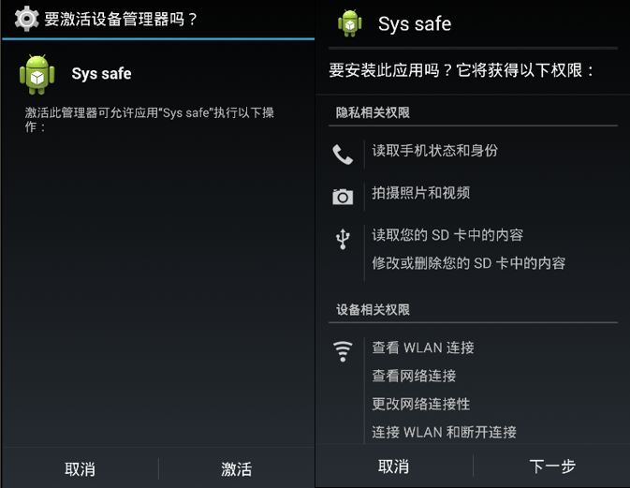Click the WLAN Wi-Fi permission icon
This screenshot has height=488, width=630.
click(x=344, y=351)
